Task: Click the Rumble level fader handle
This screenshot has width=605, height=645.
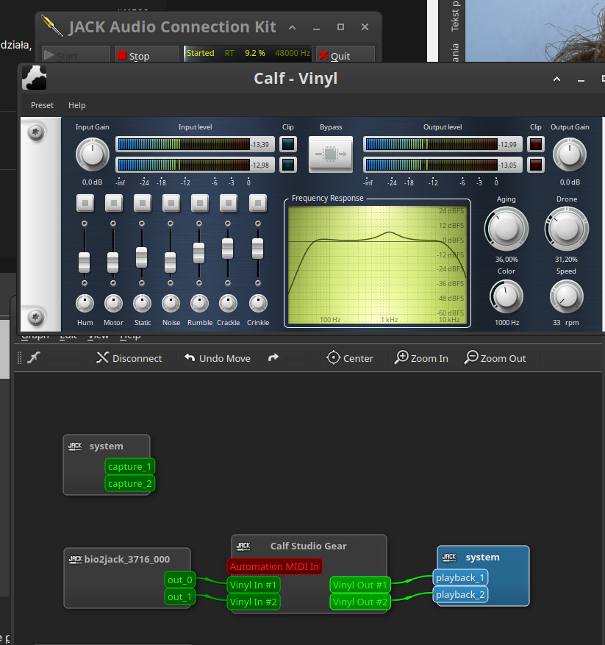Action: (199, 253)
